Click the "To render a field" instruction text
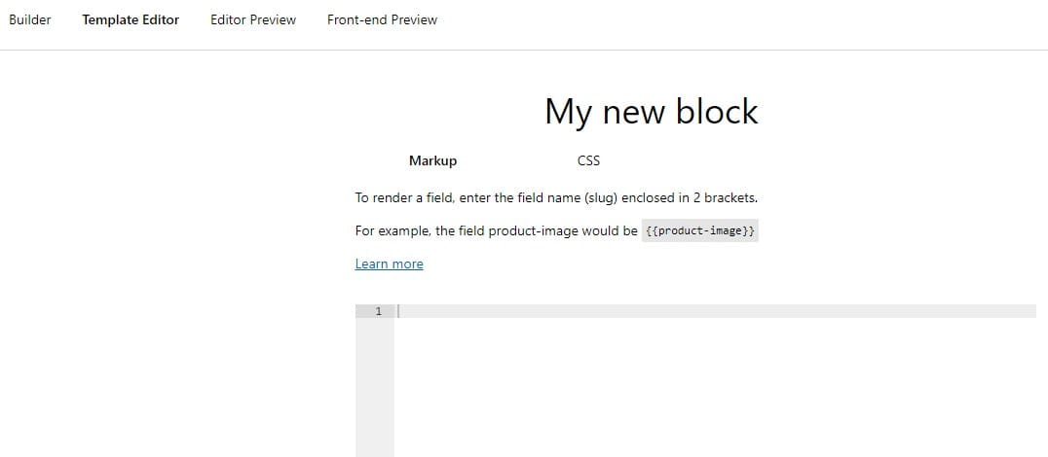1048x457 pixels. click(x=556, y=198)
